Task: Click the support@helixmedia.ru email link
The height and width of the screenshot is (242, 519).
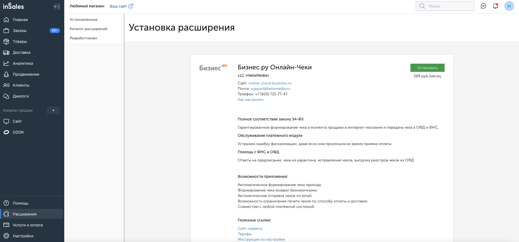Action: [270, 88]
